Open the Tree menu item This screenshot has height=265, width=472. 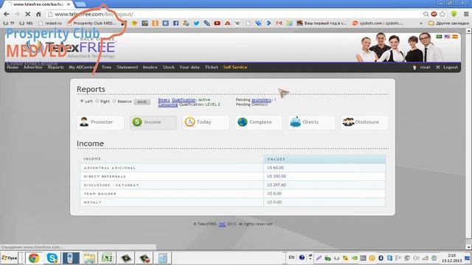(x=106, y=67)
